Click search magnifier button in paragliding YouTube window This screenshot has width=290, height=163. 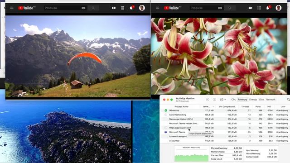93,8
